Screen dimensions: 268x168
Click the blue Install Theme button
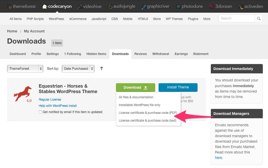click(x=178, y=87)
